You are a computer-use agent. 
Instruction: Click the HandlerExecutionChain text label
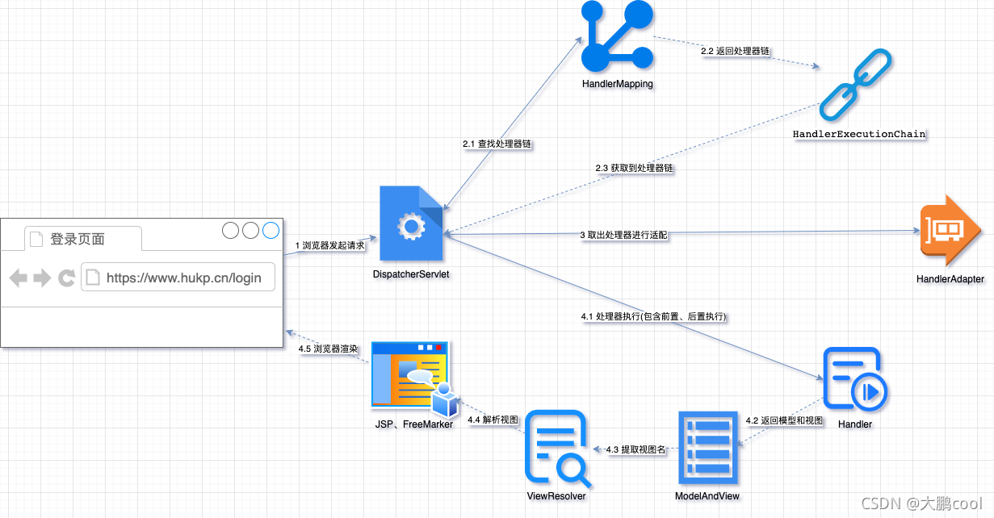(859, 133)
